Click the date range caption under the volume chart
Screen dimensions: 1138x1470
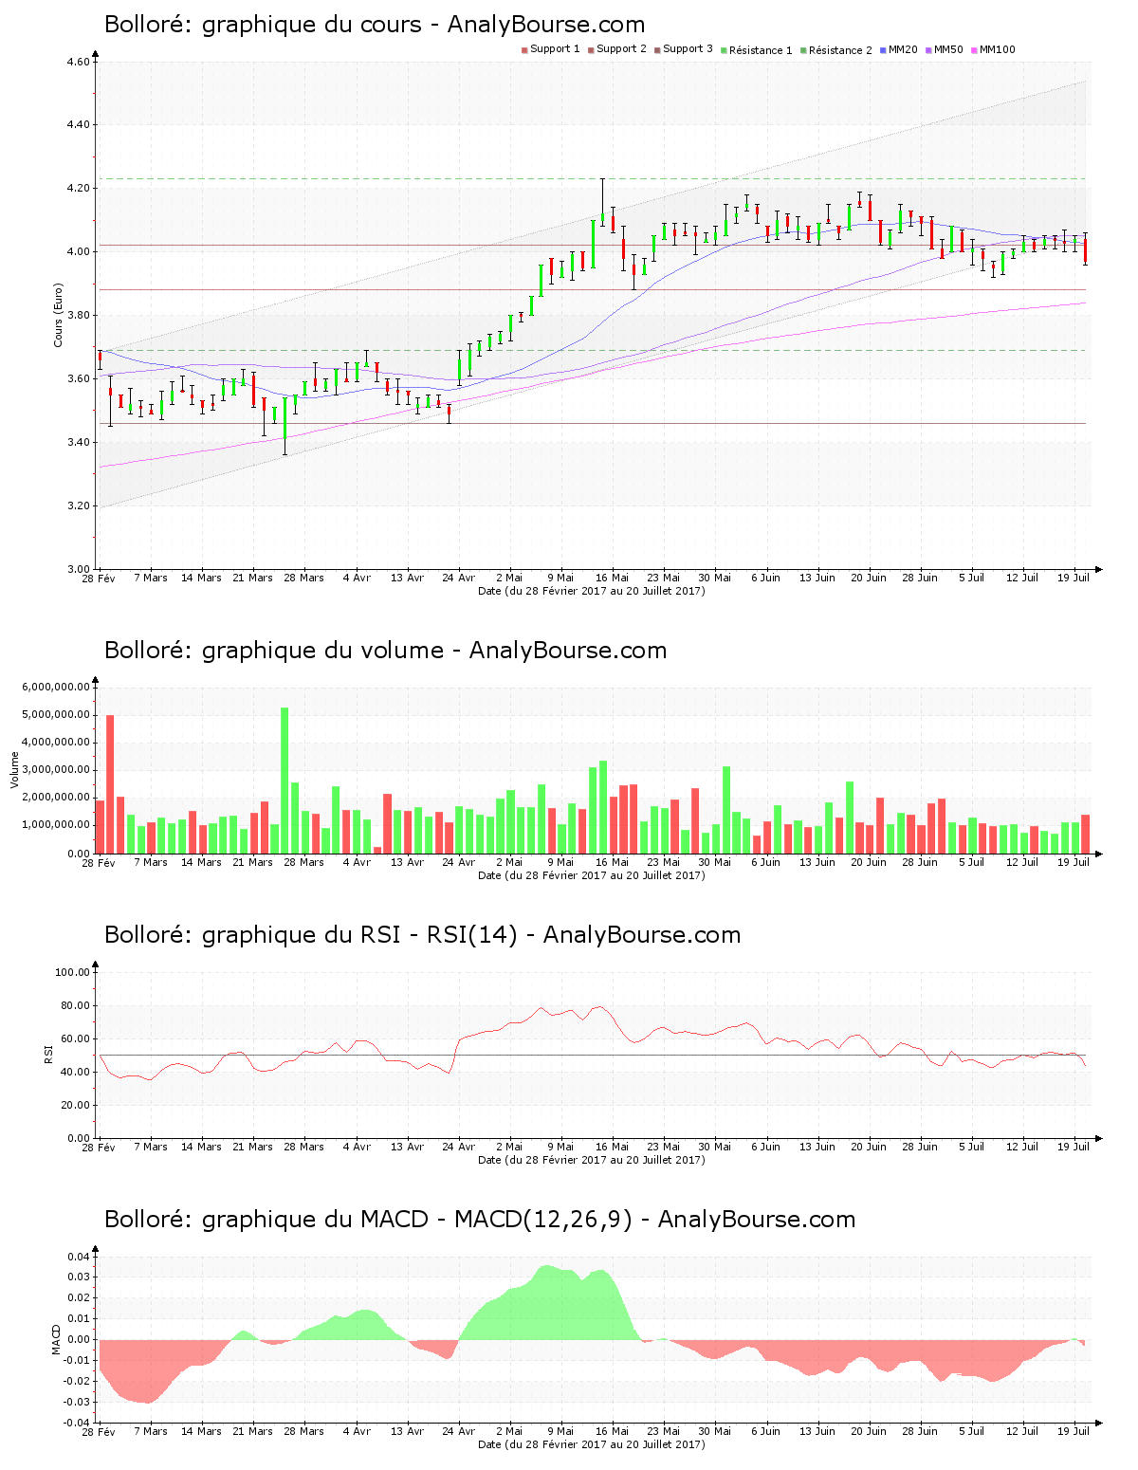pos(592,875)
